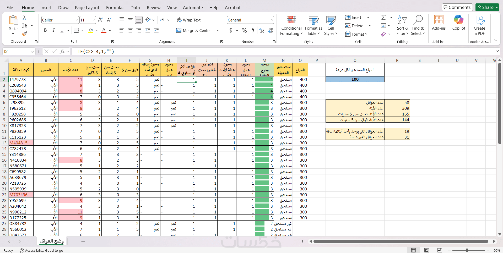Image resolution: width=503 pixels, height=253 pixels.
Task: Toggle Italic formatting
Action: point(53,30)
